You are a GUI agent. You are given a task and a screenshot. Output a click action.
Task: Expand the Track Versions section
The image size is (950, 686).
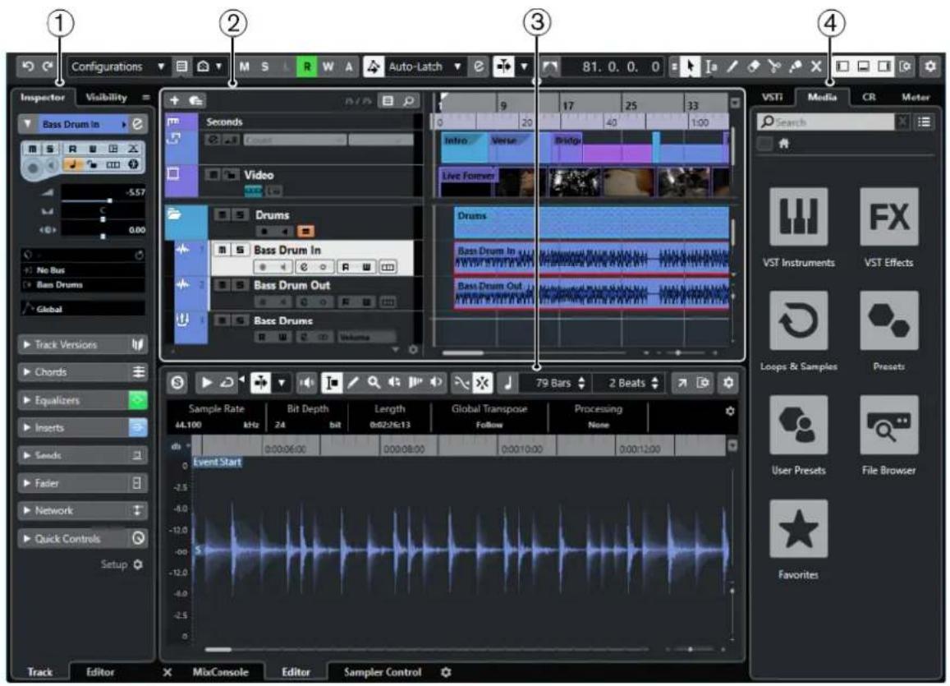(83, 344)
